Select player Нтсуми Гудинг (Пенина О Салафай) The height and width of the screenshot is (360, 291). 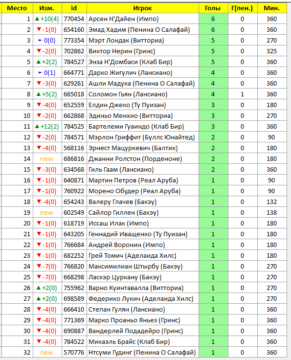point(142,353)
